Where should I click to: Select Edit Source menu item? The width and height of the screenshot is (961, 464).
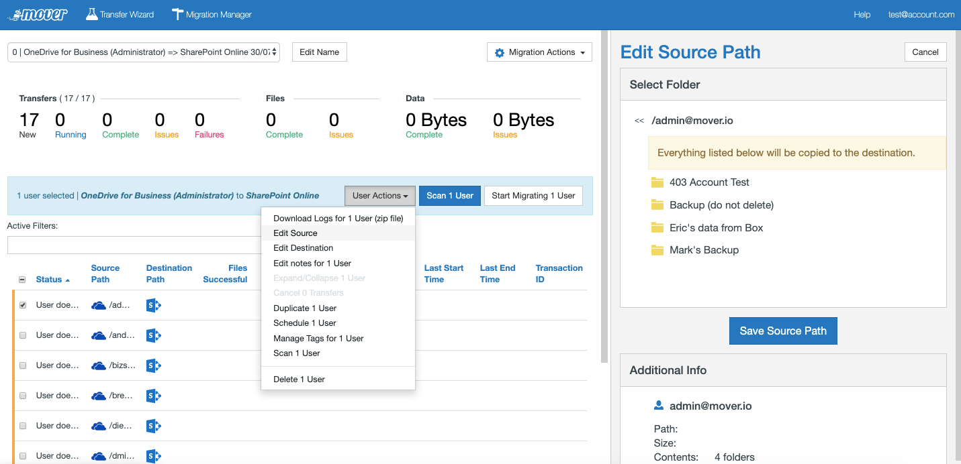pos(338,233)
